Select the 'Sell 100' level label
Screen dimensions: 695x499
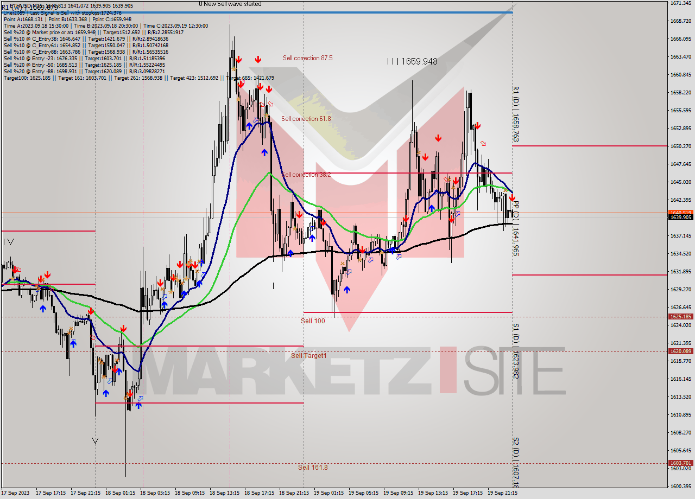pos(313,321)
